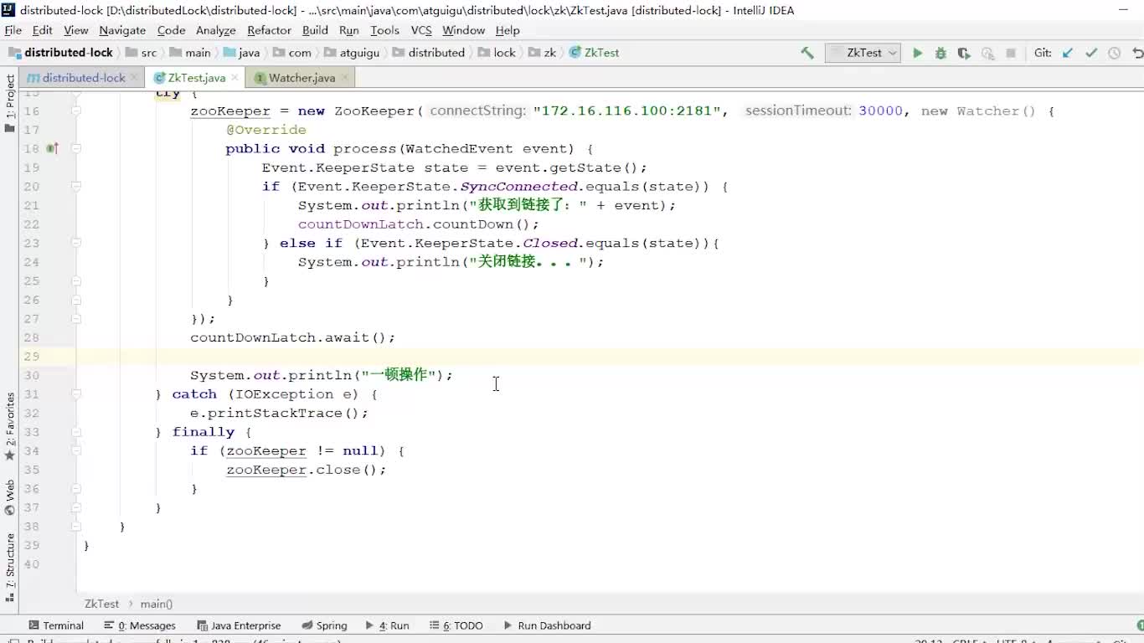Open the Edit menu
Viewport: 1144px width, 643px height.
(x=42, y=30)
